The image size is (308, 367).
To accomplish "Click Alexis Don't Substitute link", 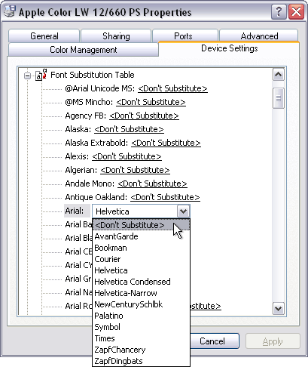I will click(127, 156).
